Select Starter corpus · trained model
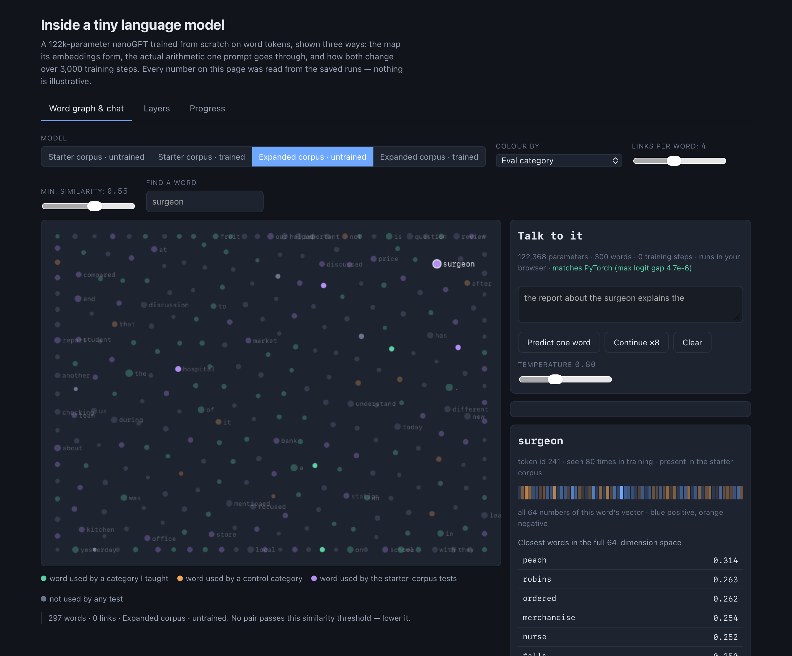This screenshot has width=792, height=656. [x=201, y=157]
